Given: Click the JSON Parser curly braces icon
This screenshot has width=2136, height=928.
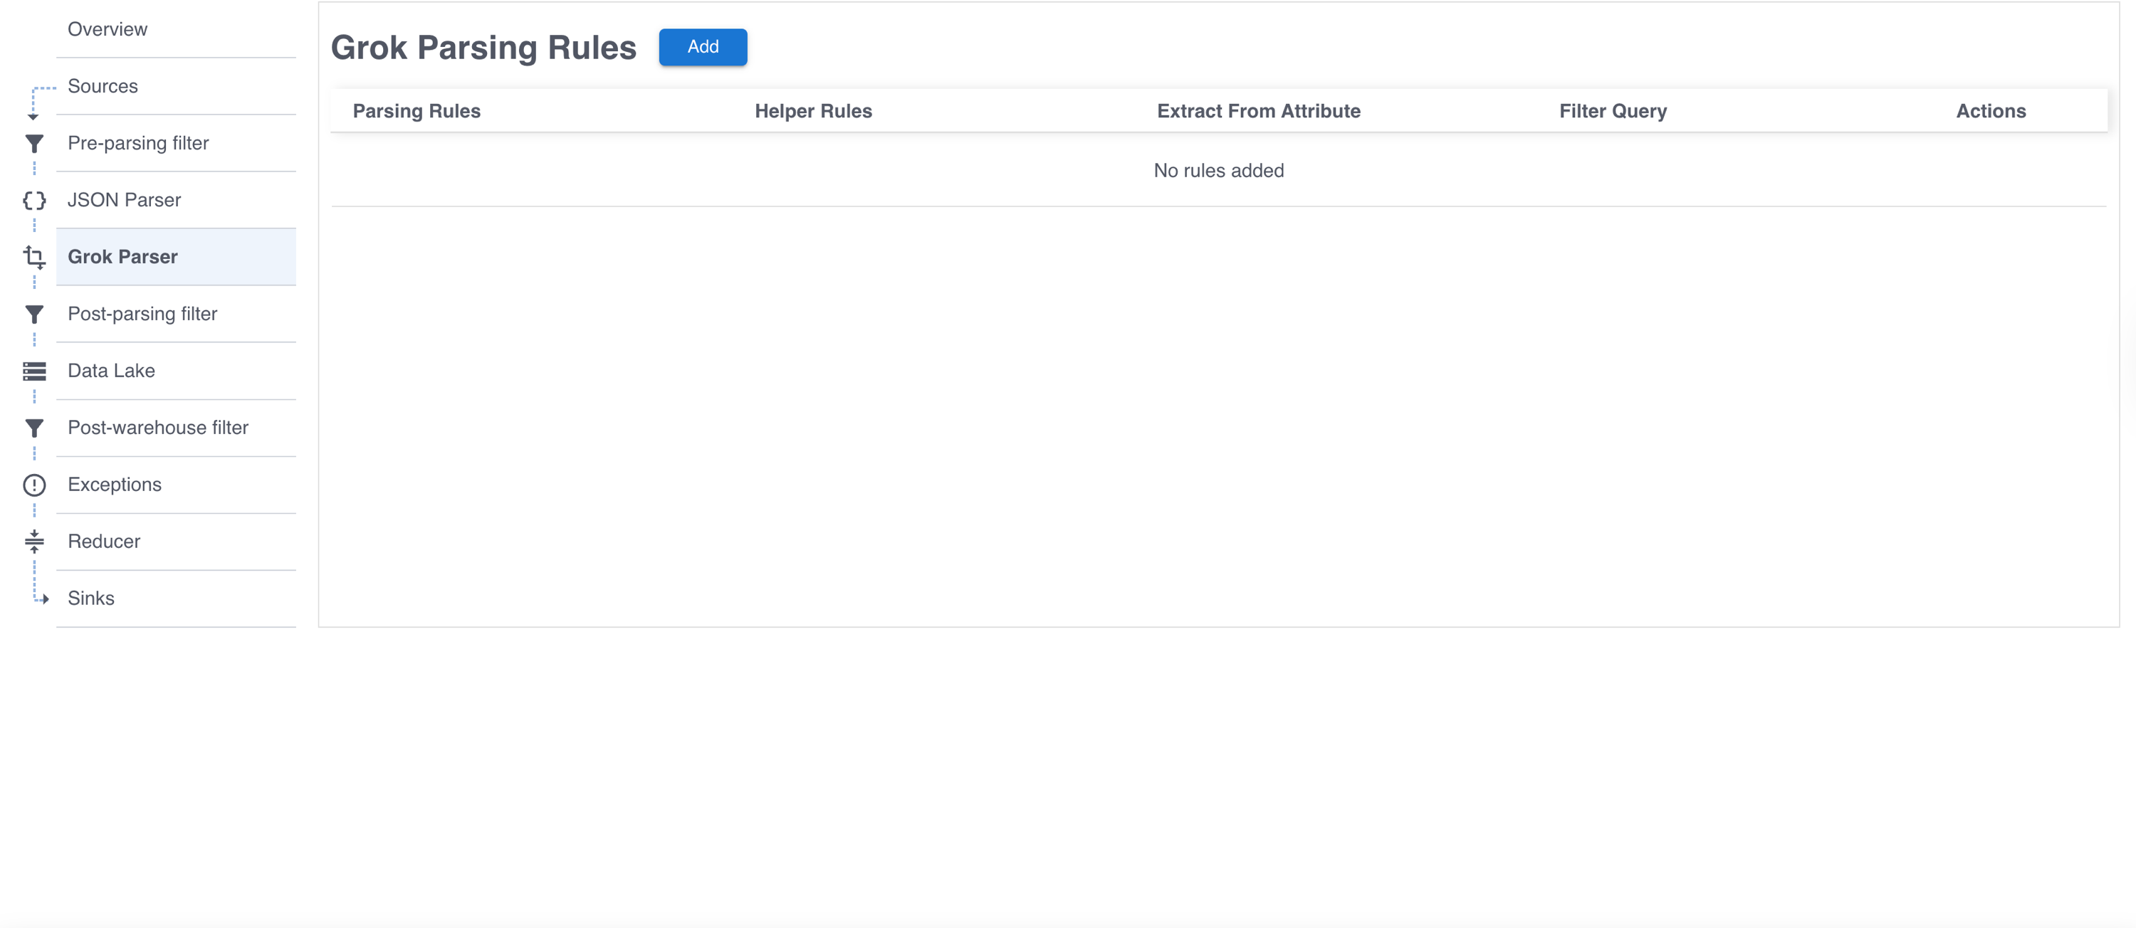Looking at the screenshot, I should (34, 201).
